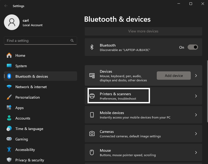208x164 pixels.
Task: Click the camera icon beside Cameras
Action: click(92, 134)
